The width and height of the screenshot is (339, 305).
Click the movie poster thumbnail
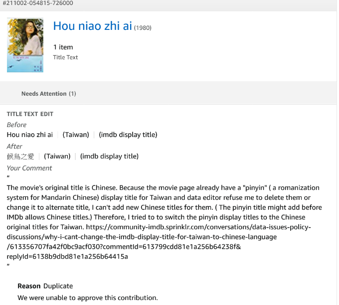tap(25, 45)
